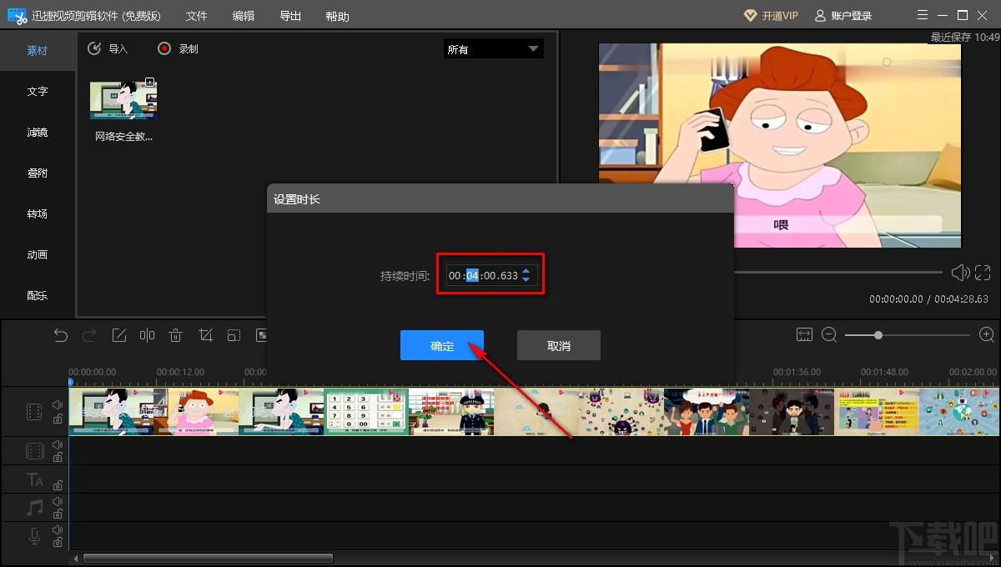Cancel dialog with 取消 button

559,345
